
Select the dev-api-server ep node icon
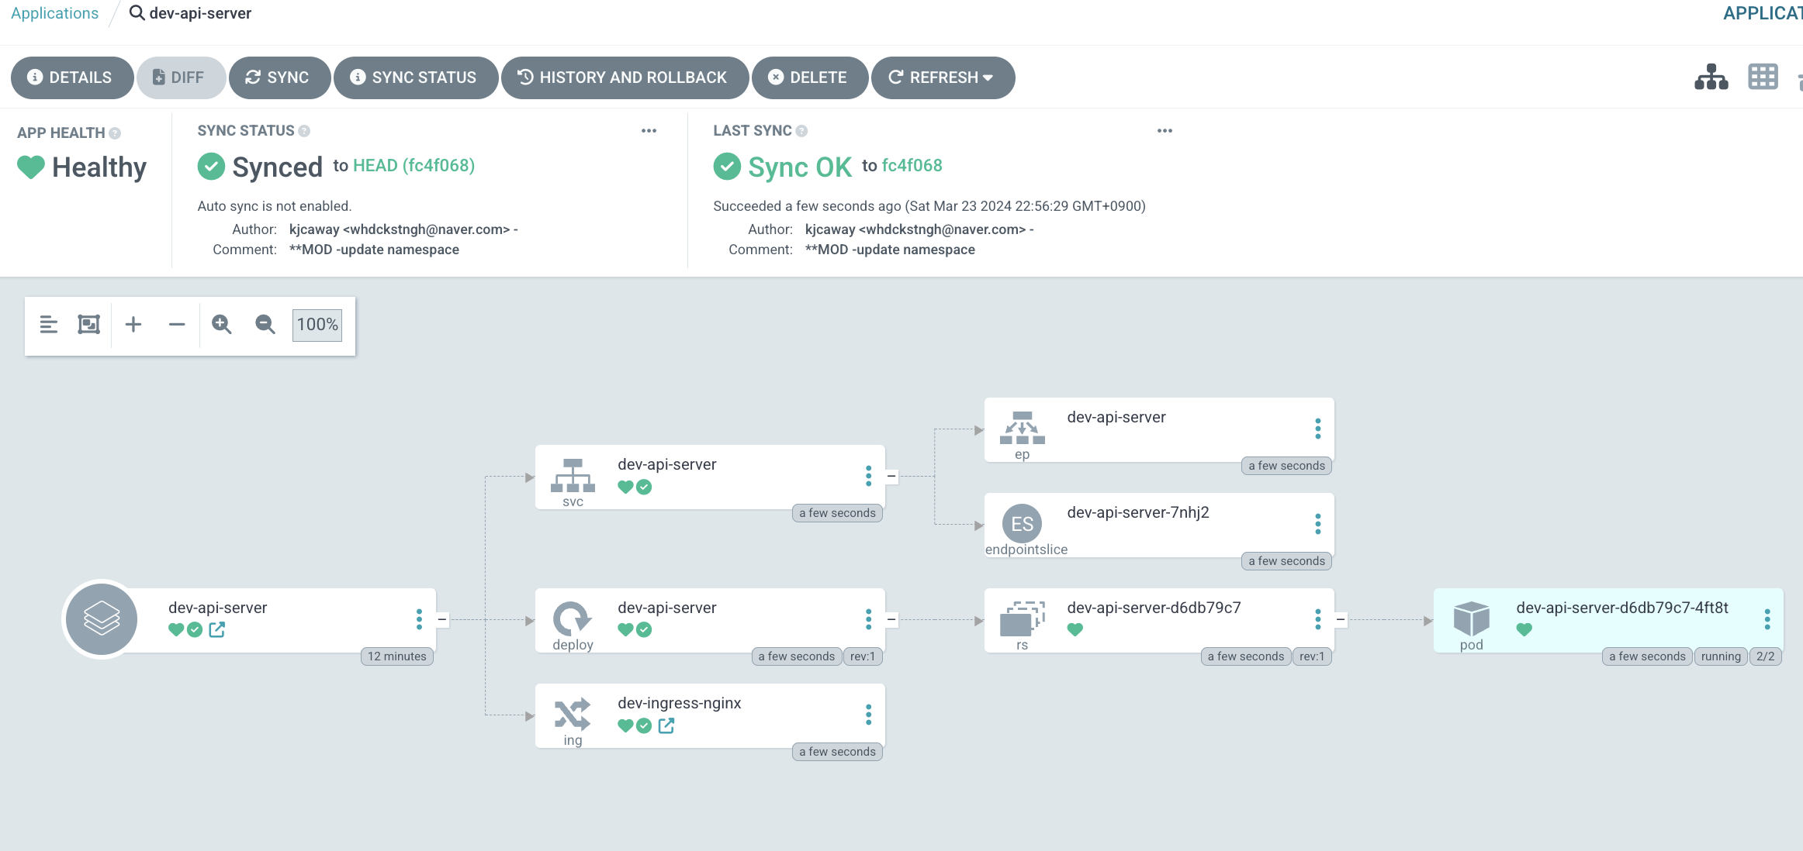(1022, 429)
